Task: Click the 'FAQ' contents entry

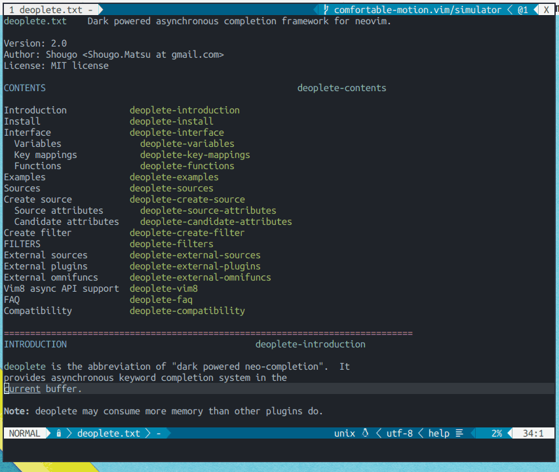Action: pos(12,300)
